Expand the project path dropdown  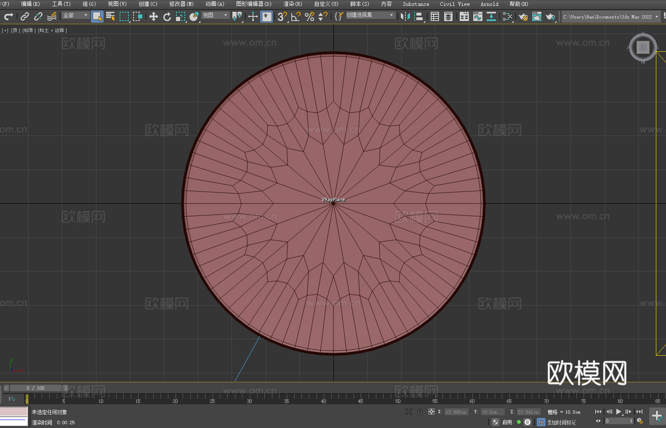point(656,17)
